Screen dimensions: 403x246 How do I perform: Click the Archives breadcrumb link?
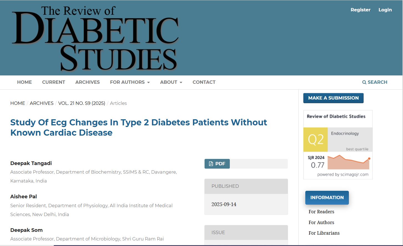click(42, 103)
